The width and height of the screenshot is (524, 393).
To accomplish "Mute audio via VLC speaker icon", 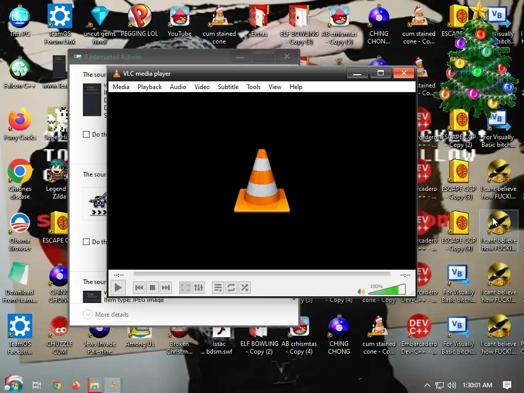I will tap(361, 292).
